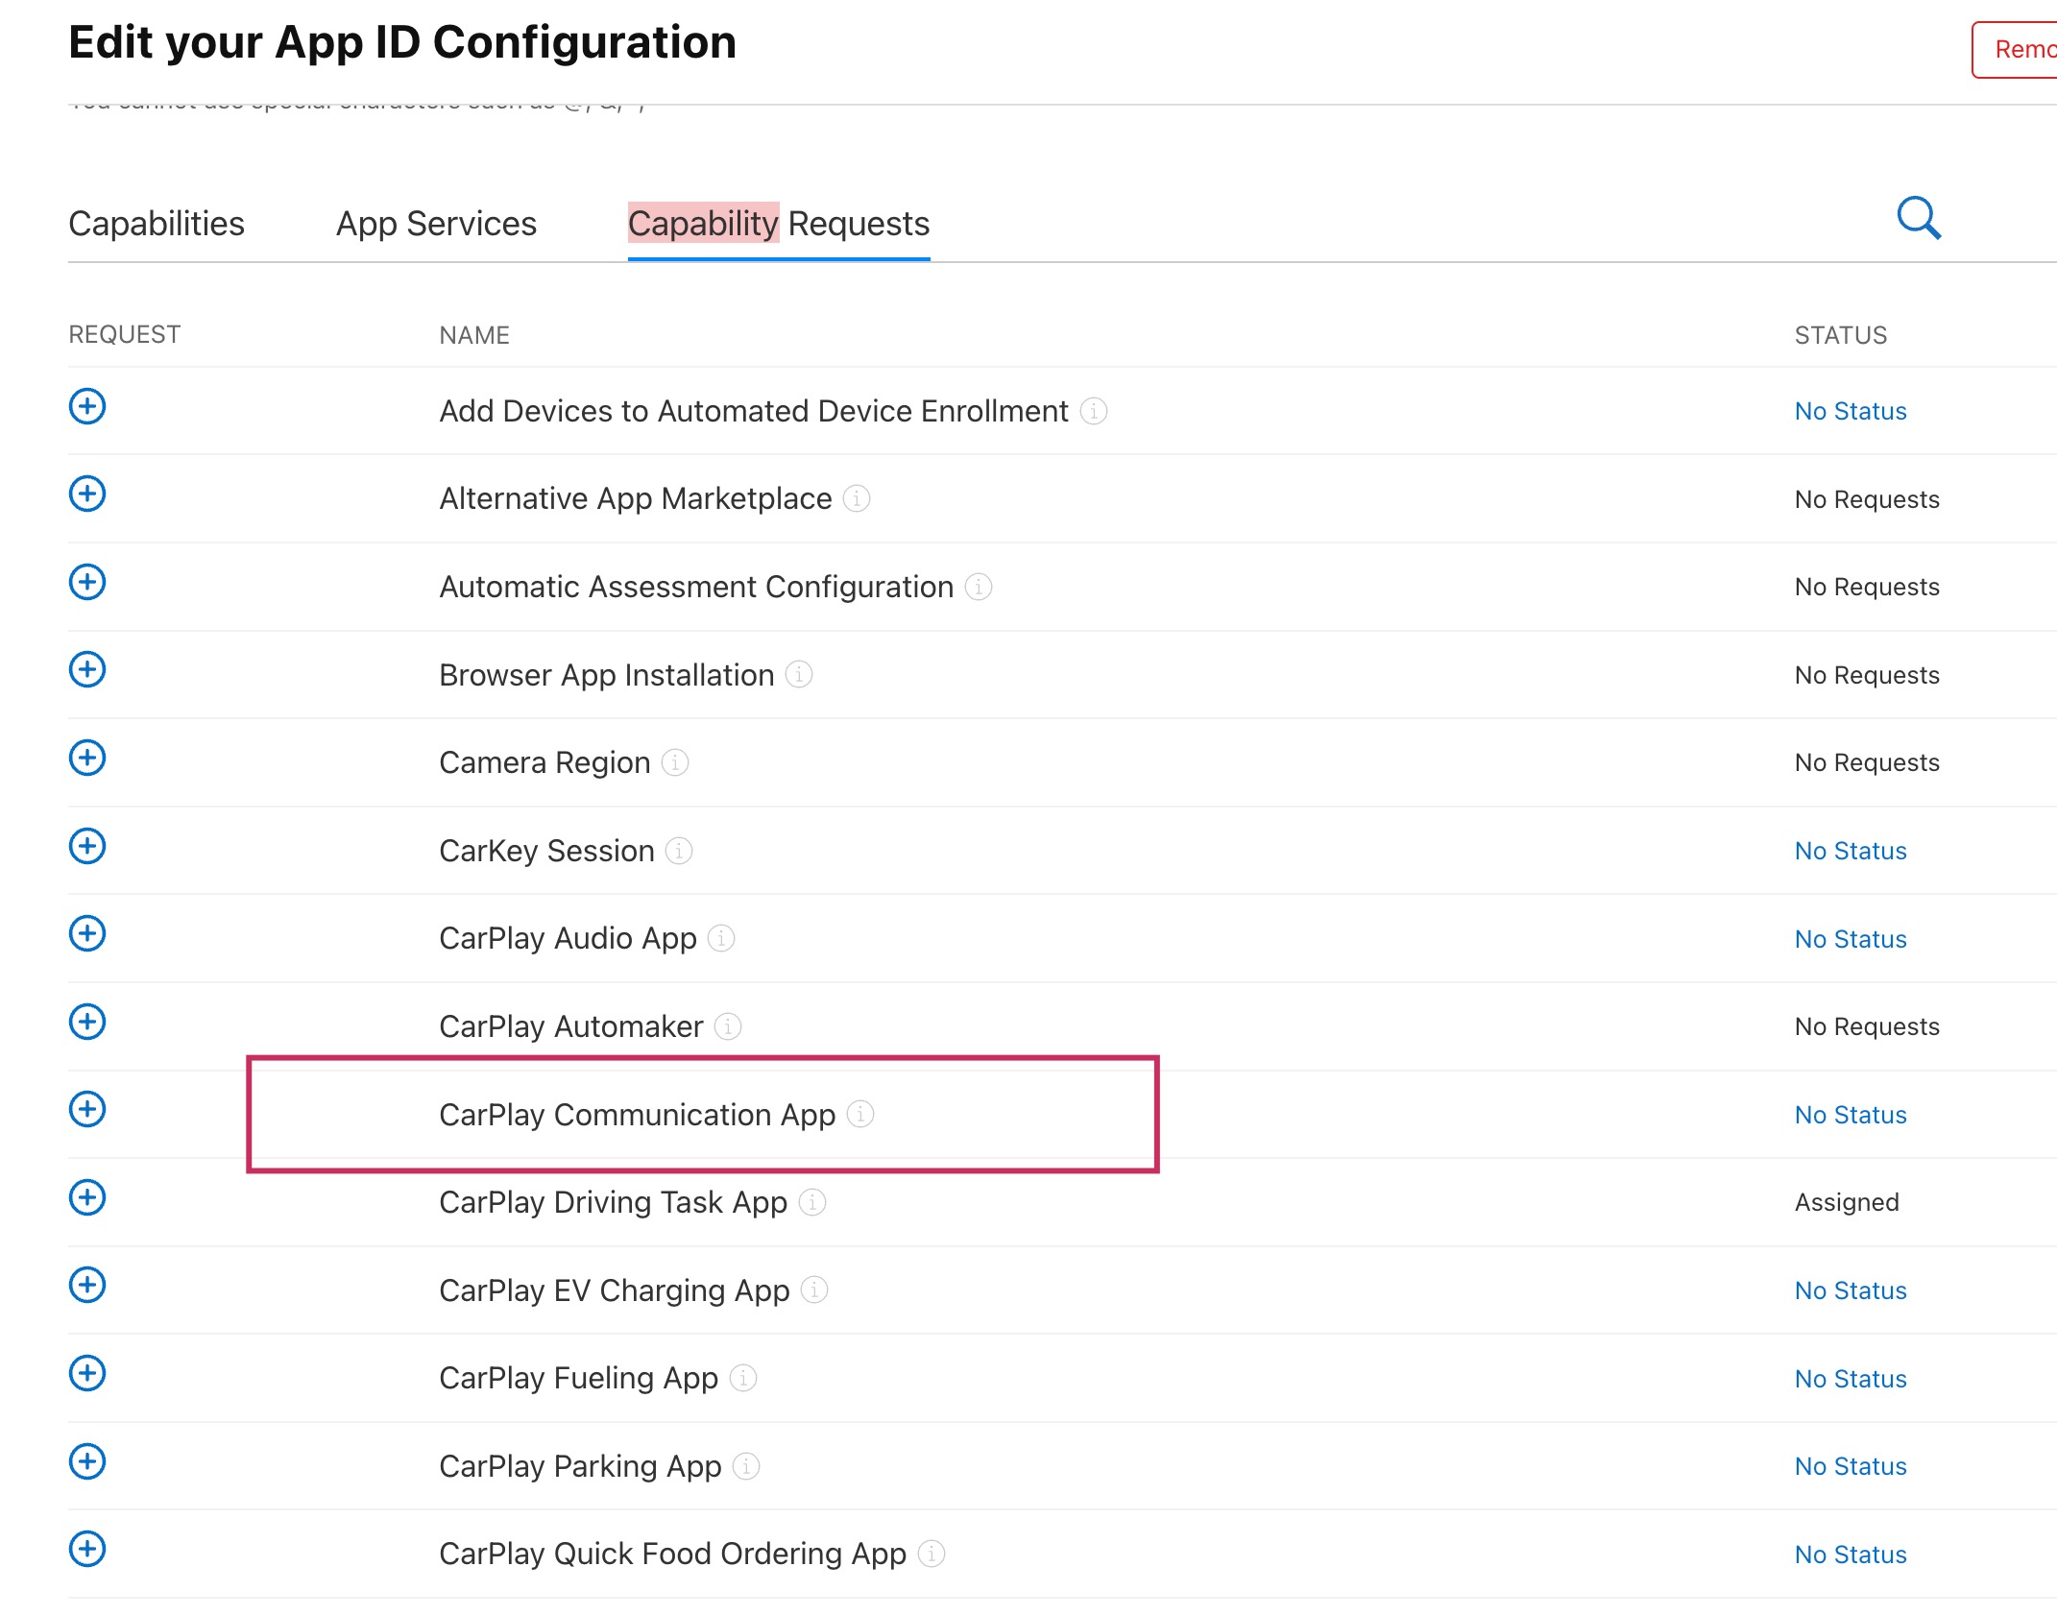Select the Capability Requests tab
Viewport: 2057px width, 1615px height.
click(x=778, y=224)
